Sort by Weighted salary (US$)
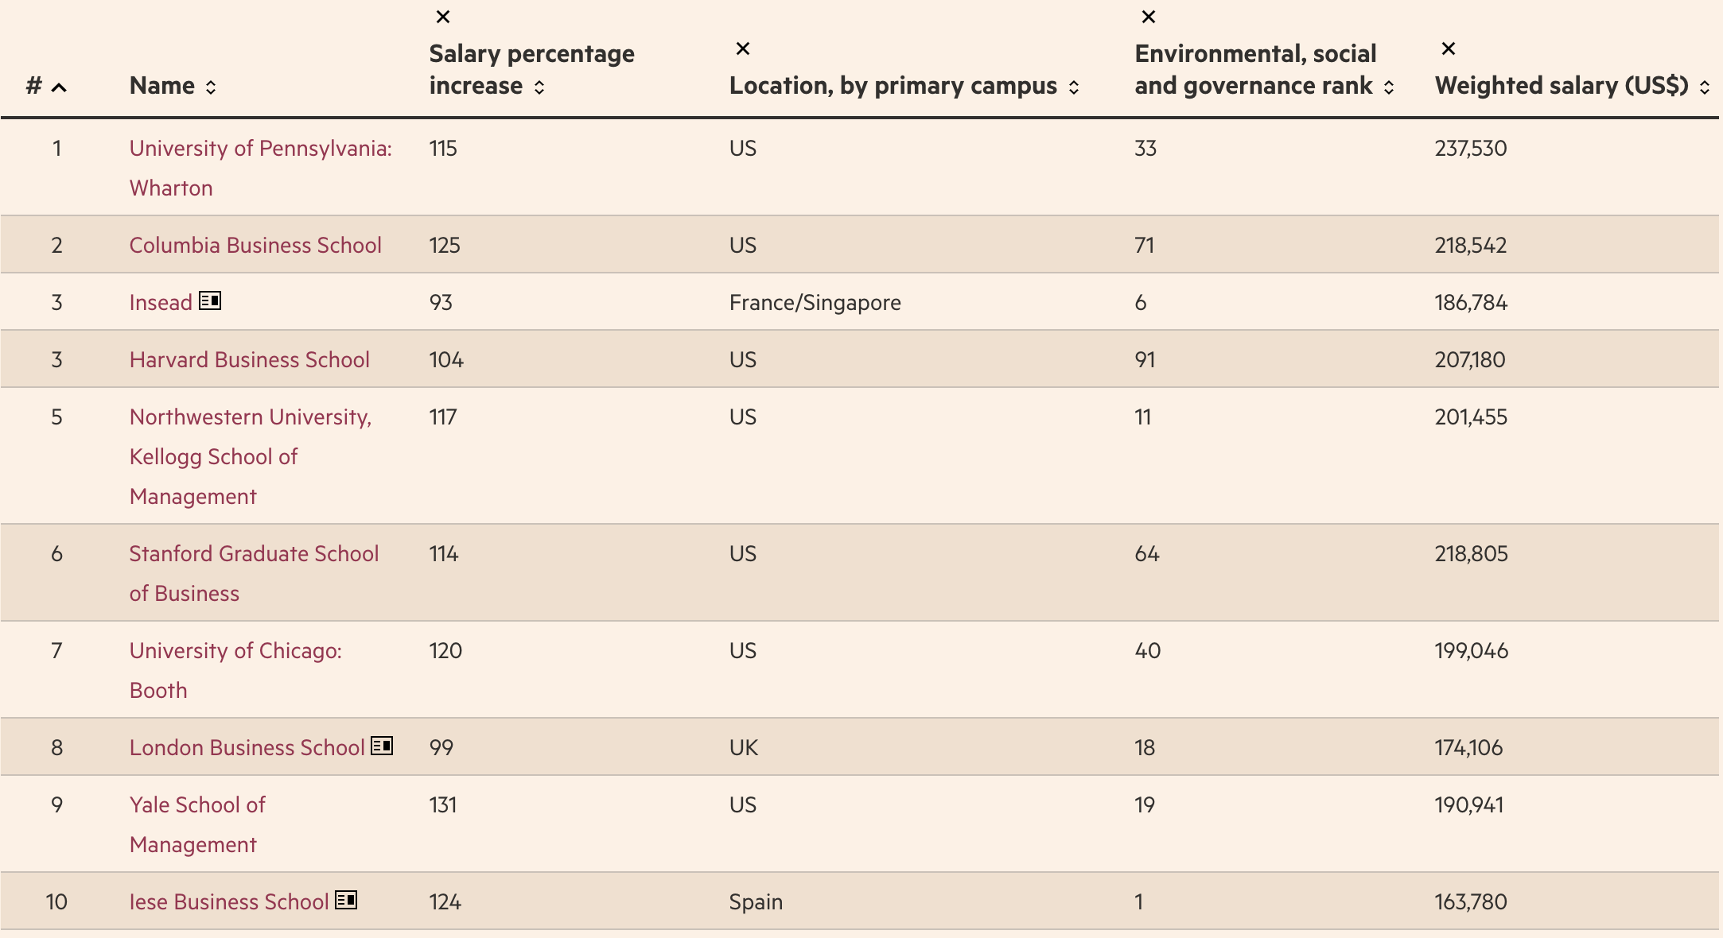1723x938 pixels. [1704, 87]
